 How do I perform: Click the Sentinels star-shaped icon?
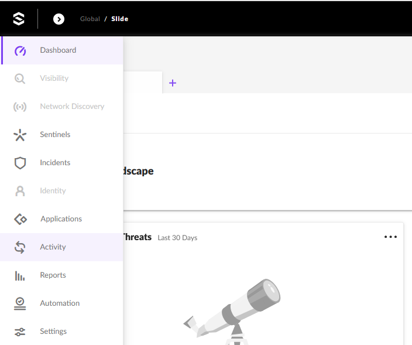point(20,135)
